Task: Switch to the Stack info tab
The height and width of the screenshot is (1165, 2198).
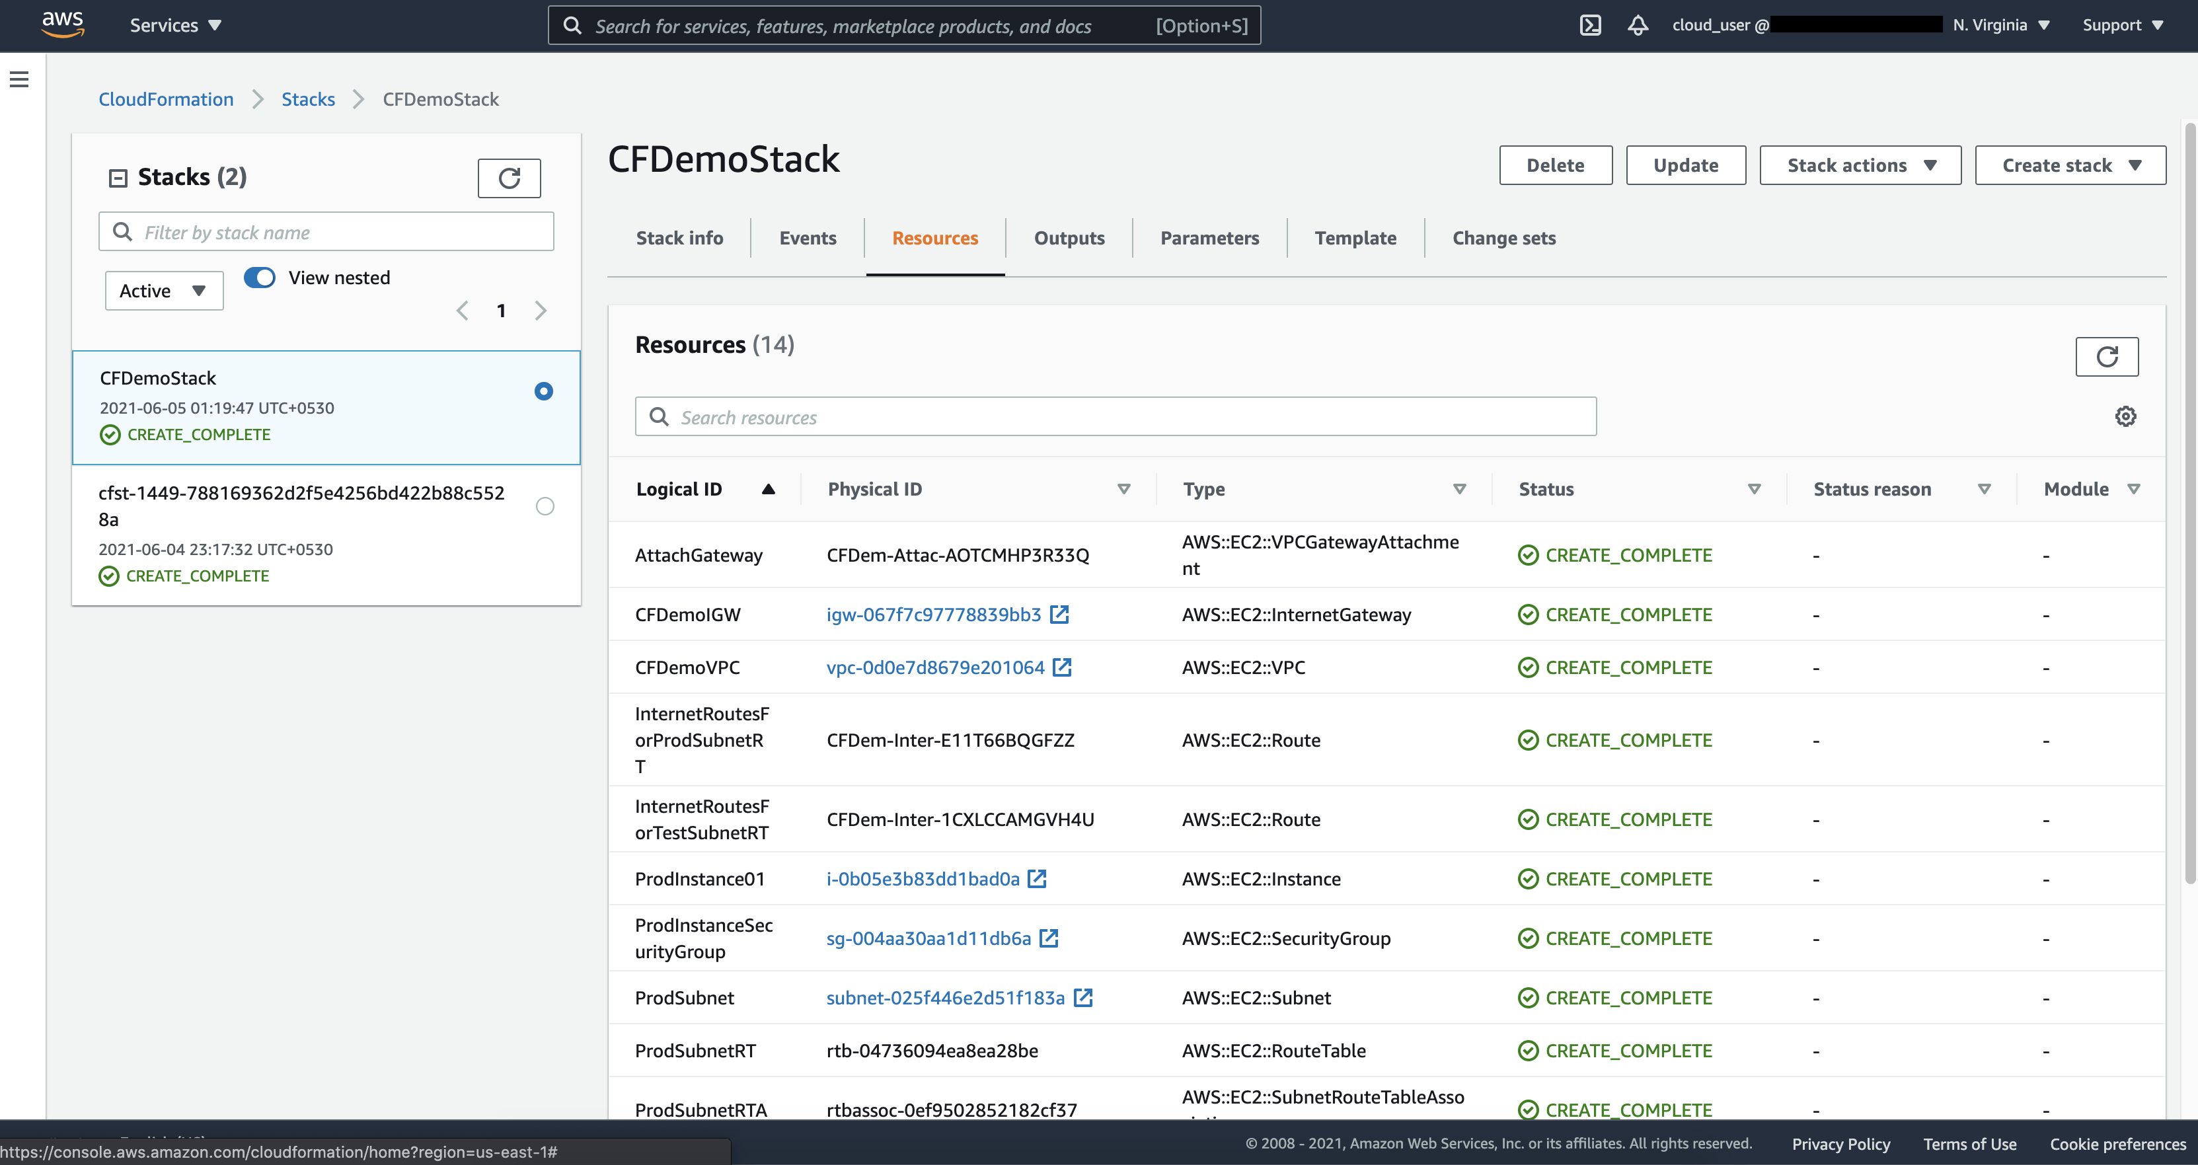Action: pyautogui.click(x=679, y=238)
